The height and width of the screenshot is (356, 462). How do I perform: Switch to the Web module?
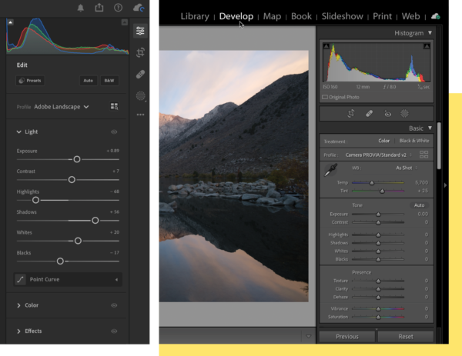tap(410, 16)
